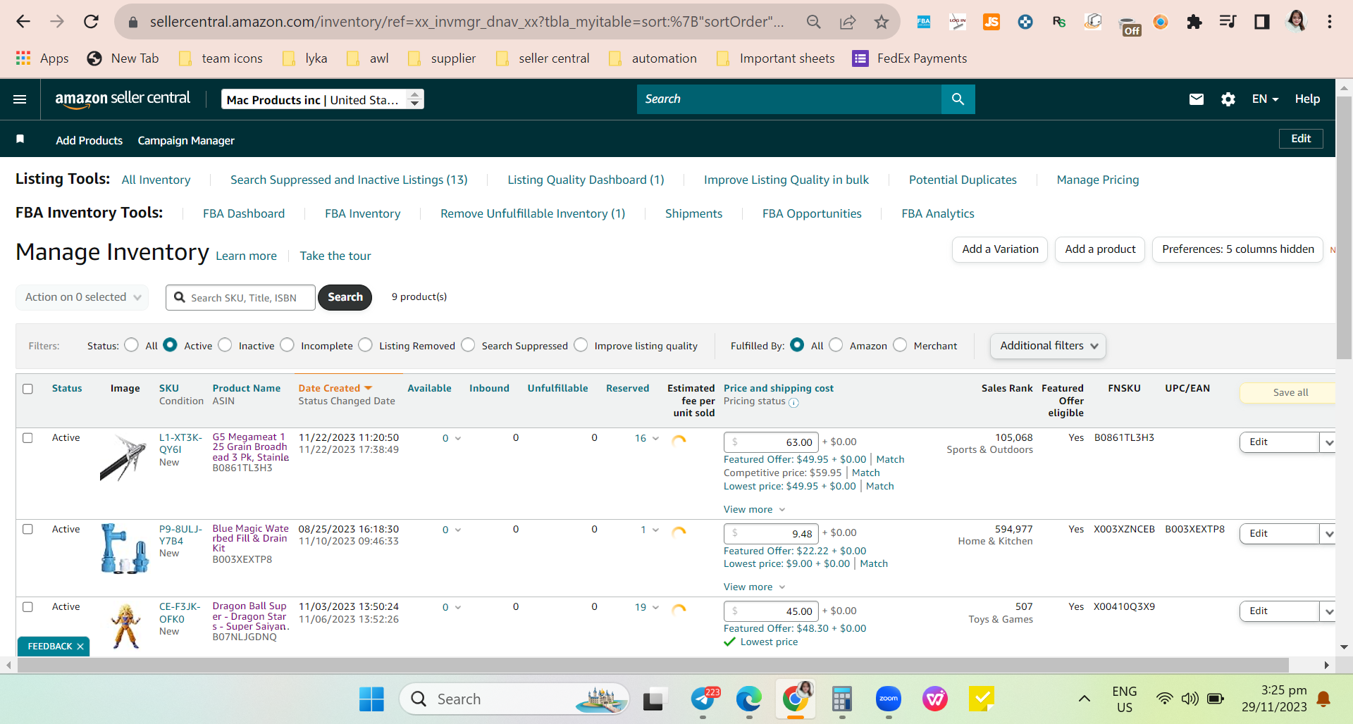The width and height of the screenshot is (1353, 724).
Task: Select the All status radio button
Action: click(x=131, y=345)
